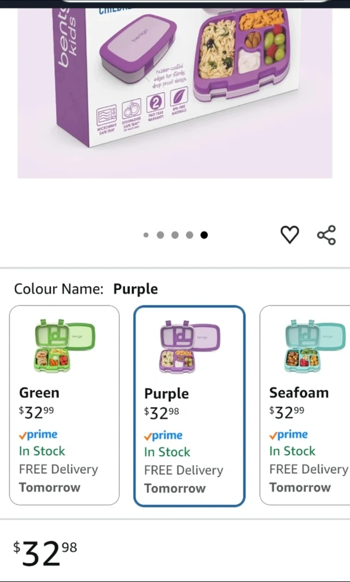Screen dimensions: 350x582
Task: Tap the share icon
Action: (326, 235)
